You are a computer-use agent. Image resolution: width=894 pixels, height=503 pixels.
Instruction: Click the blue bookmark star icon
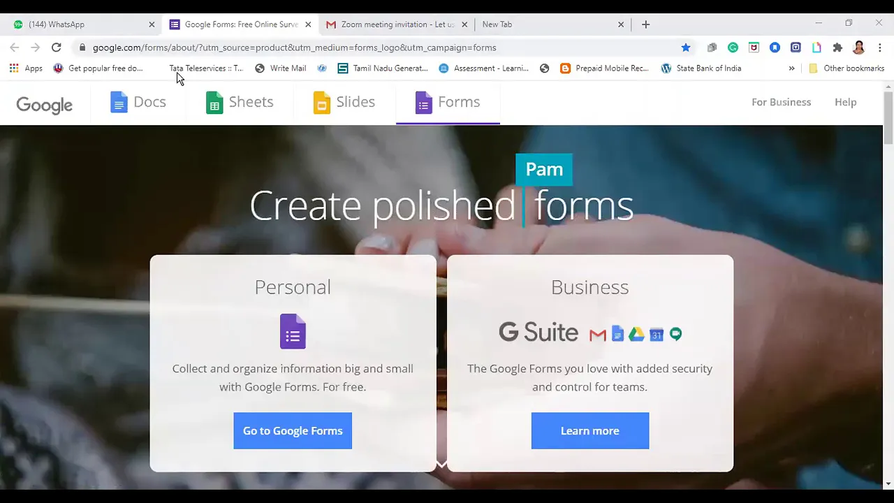[686, 48]
